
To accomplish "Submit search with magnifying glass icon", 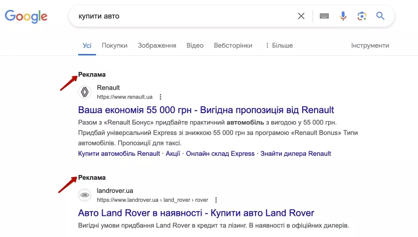I will [380, 16].
